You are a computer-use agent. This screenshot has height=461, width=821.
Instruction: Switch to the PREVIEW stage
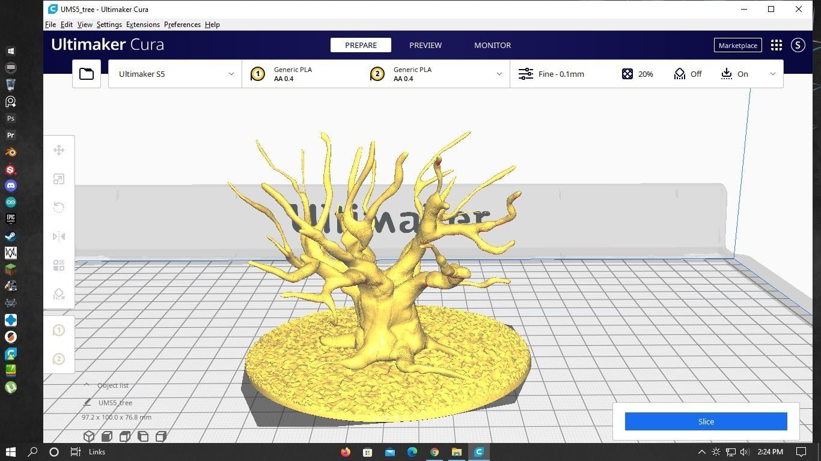tap(426, 45)
